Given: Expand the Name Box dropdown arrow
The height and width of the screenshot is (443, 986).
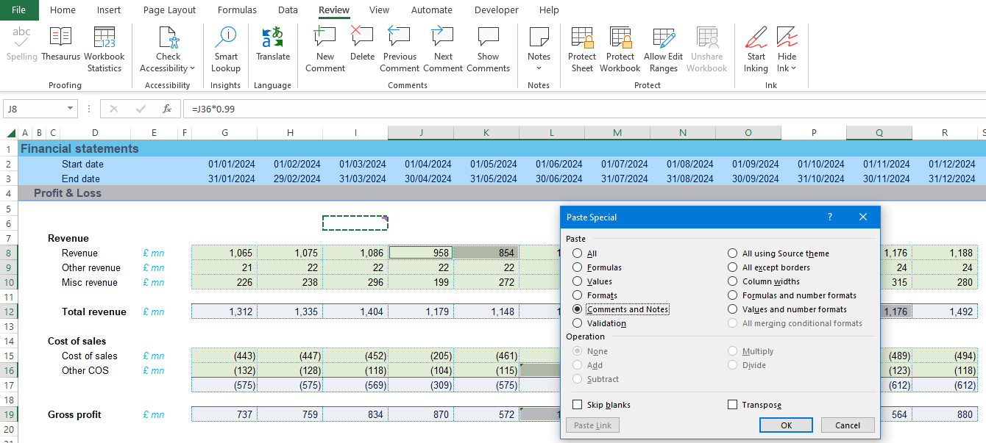Looking at the screenshot, I should [x=71, y=109].
